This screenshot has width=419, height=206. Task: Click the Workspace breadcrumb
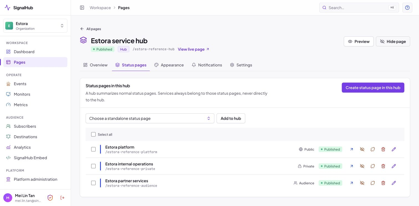tap(100, 8)
